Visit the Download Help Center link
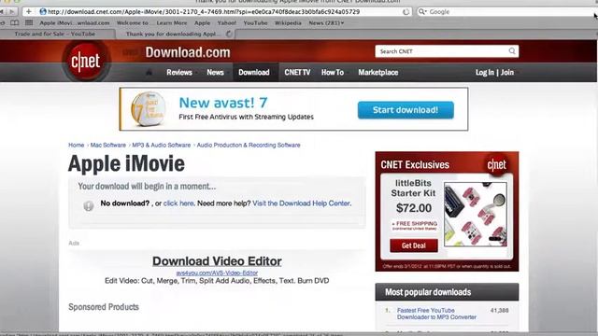Screen dimensions: 598x336 (301, 203)
